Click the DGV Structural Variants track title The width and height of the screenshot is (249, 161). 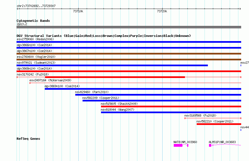[x=104, y=36]
